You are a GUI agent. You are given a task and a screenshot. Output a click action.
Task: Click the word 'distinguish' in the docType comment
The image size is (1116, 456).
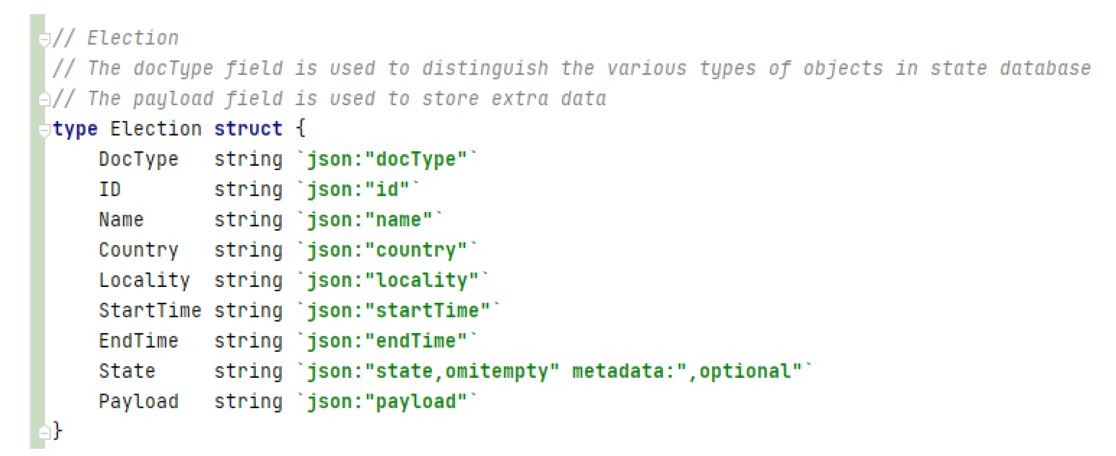pos(485,68)
